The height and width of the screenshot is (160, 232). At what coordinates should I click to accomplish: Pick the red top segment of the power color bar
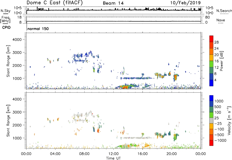[211, 39]
